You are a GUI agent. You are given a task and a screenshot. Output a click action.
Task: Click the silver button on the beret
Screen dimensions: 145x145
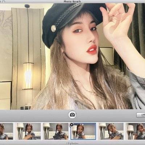53,29
